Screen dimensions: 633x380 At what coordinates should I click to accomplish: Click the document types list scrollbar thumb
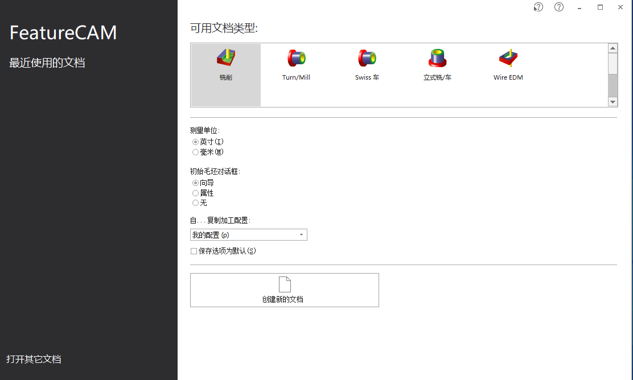[x=613, y=63]
